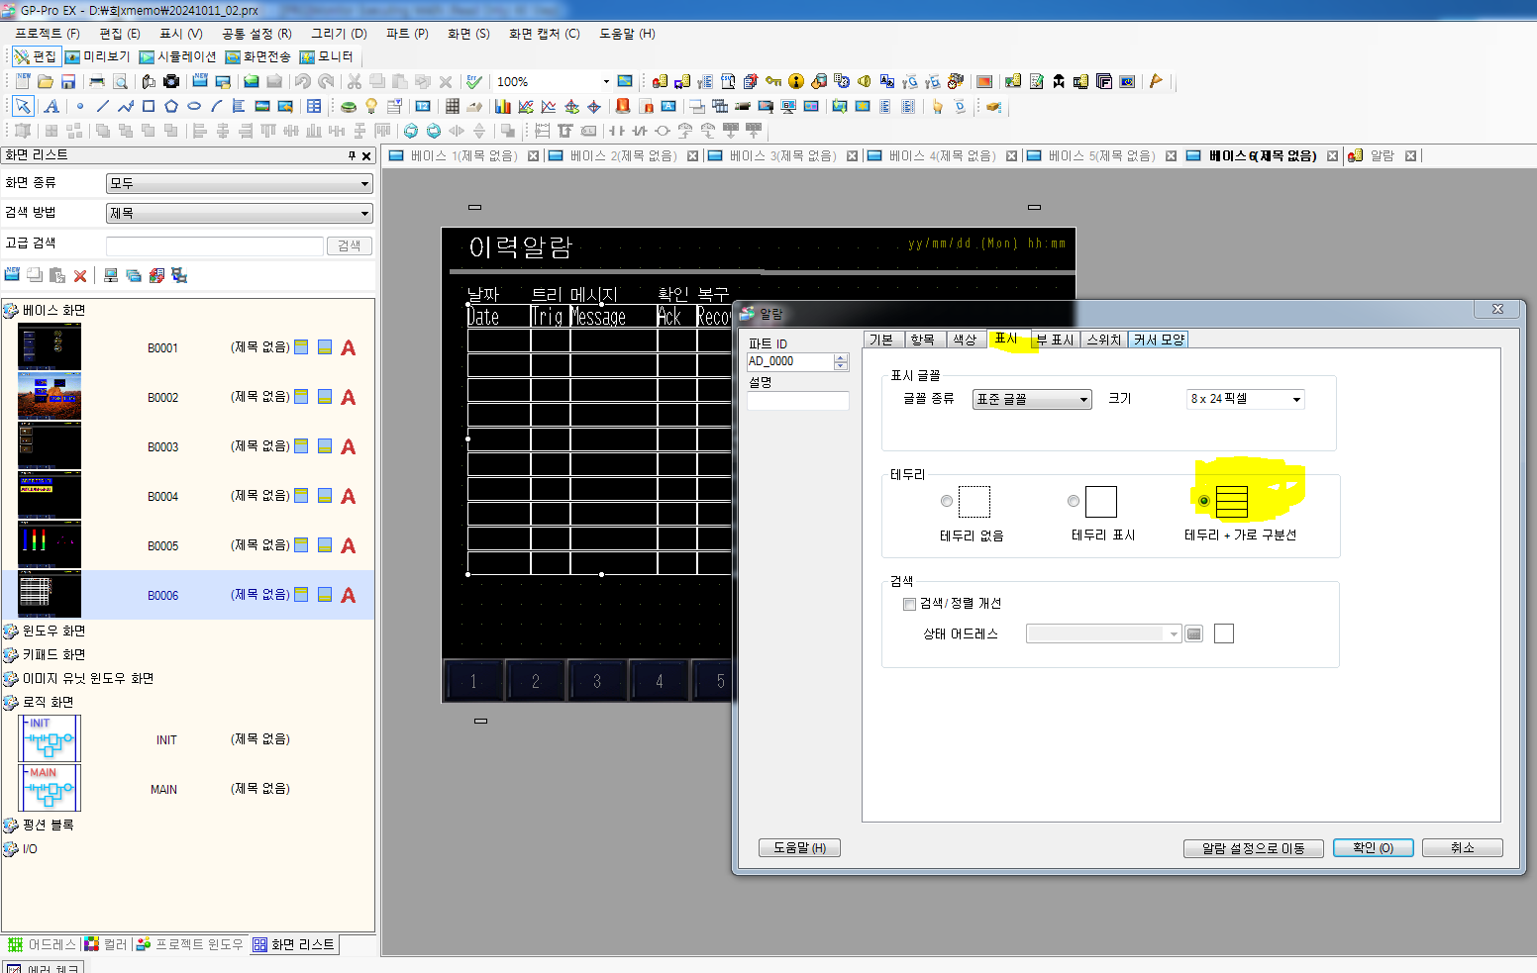Image resolution: width=1537 pixels, height=973 pixels.
Task: Select the 테두리 표시 radio button
Action: [x=1074, y=501]
